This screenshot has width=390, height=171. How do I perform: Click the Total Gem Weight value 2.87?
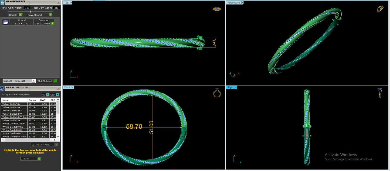(x=27, y=8)
